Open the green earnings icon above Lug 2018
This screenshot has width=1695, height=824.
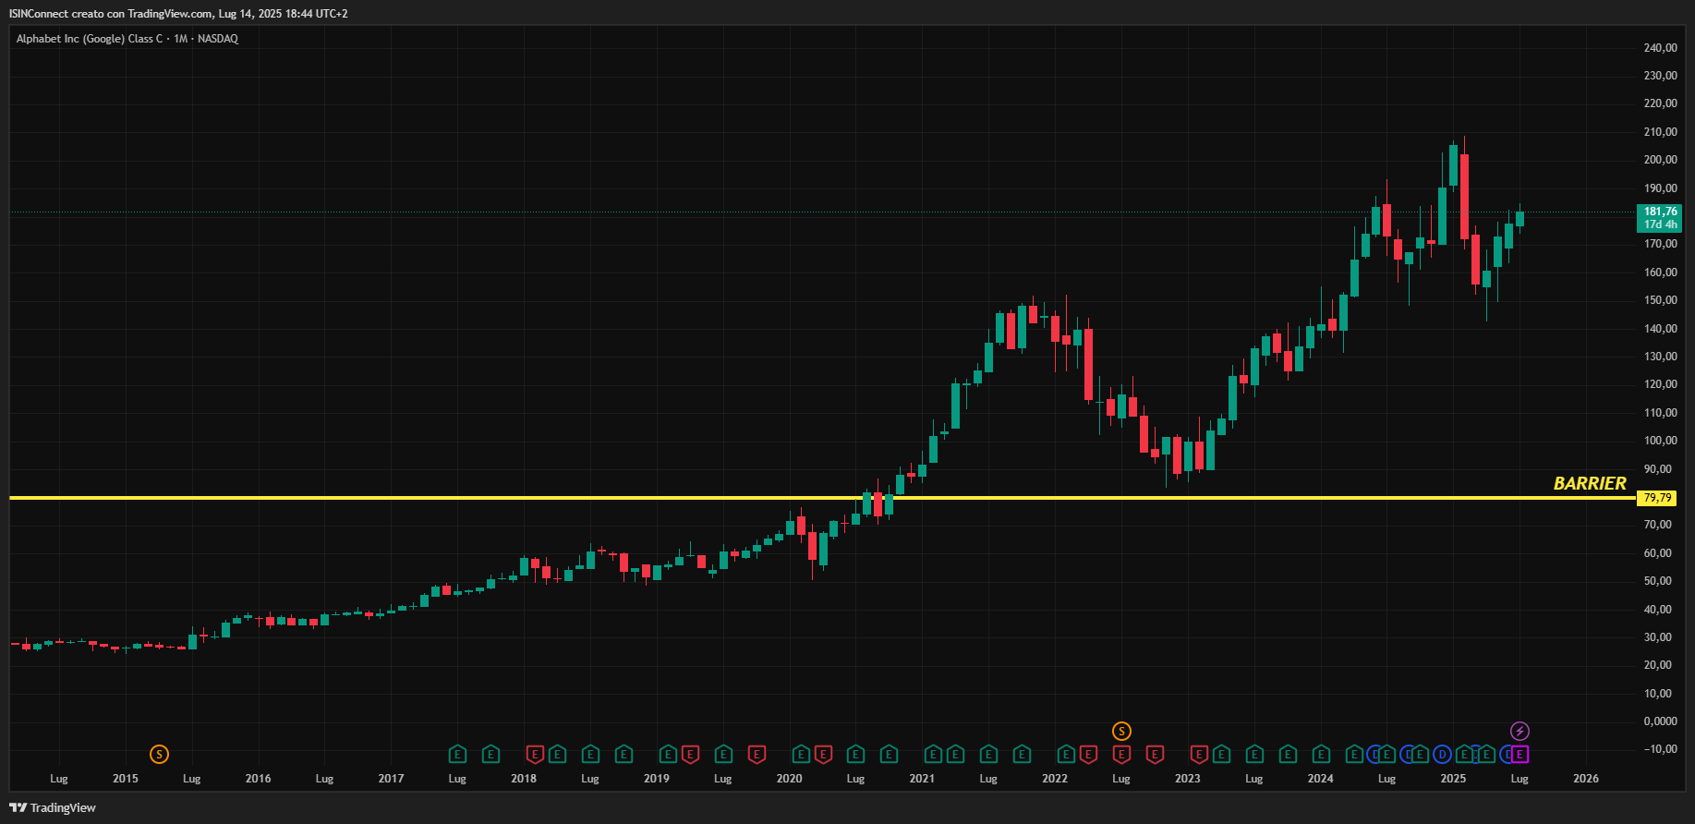[x=590, y=755]
